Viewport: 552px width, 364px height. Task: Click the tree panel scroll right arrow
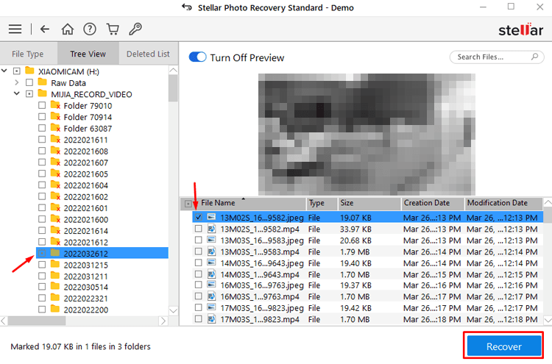point(163,321)
